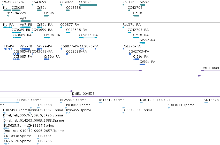Select the 3495585 feature label
The image size is (220, 145).
pyautogui.click(x=44, y=136)
